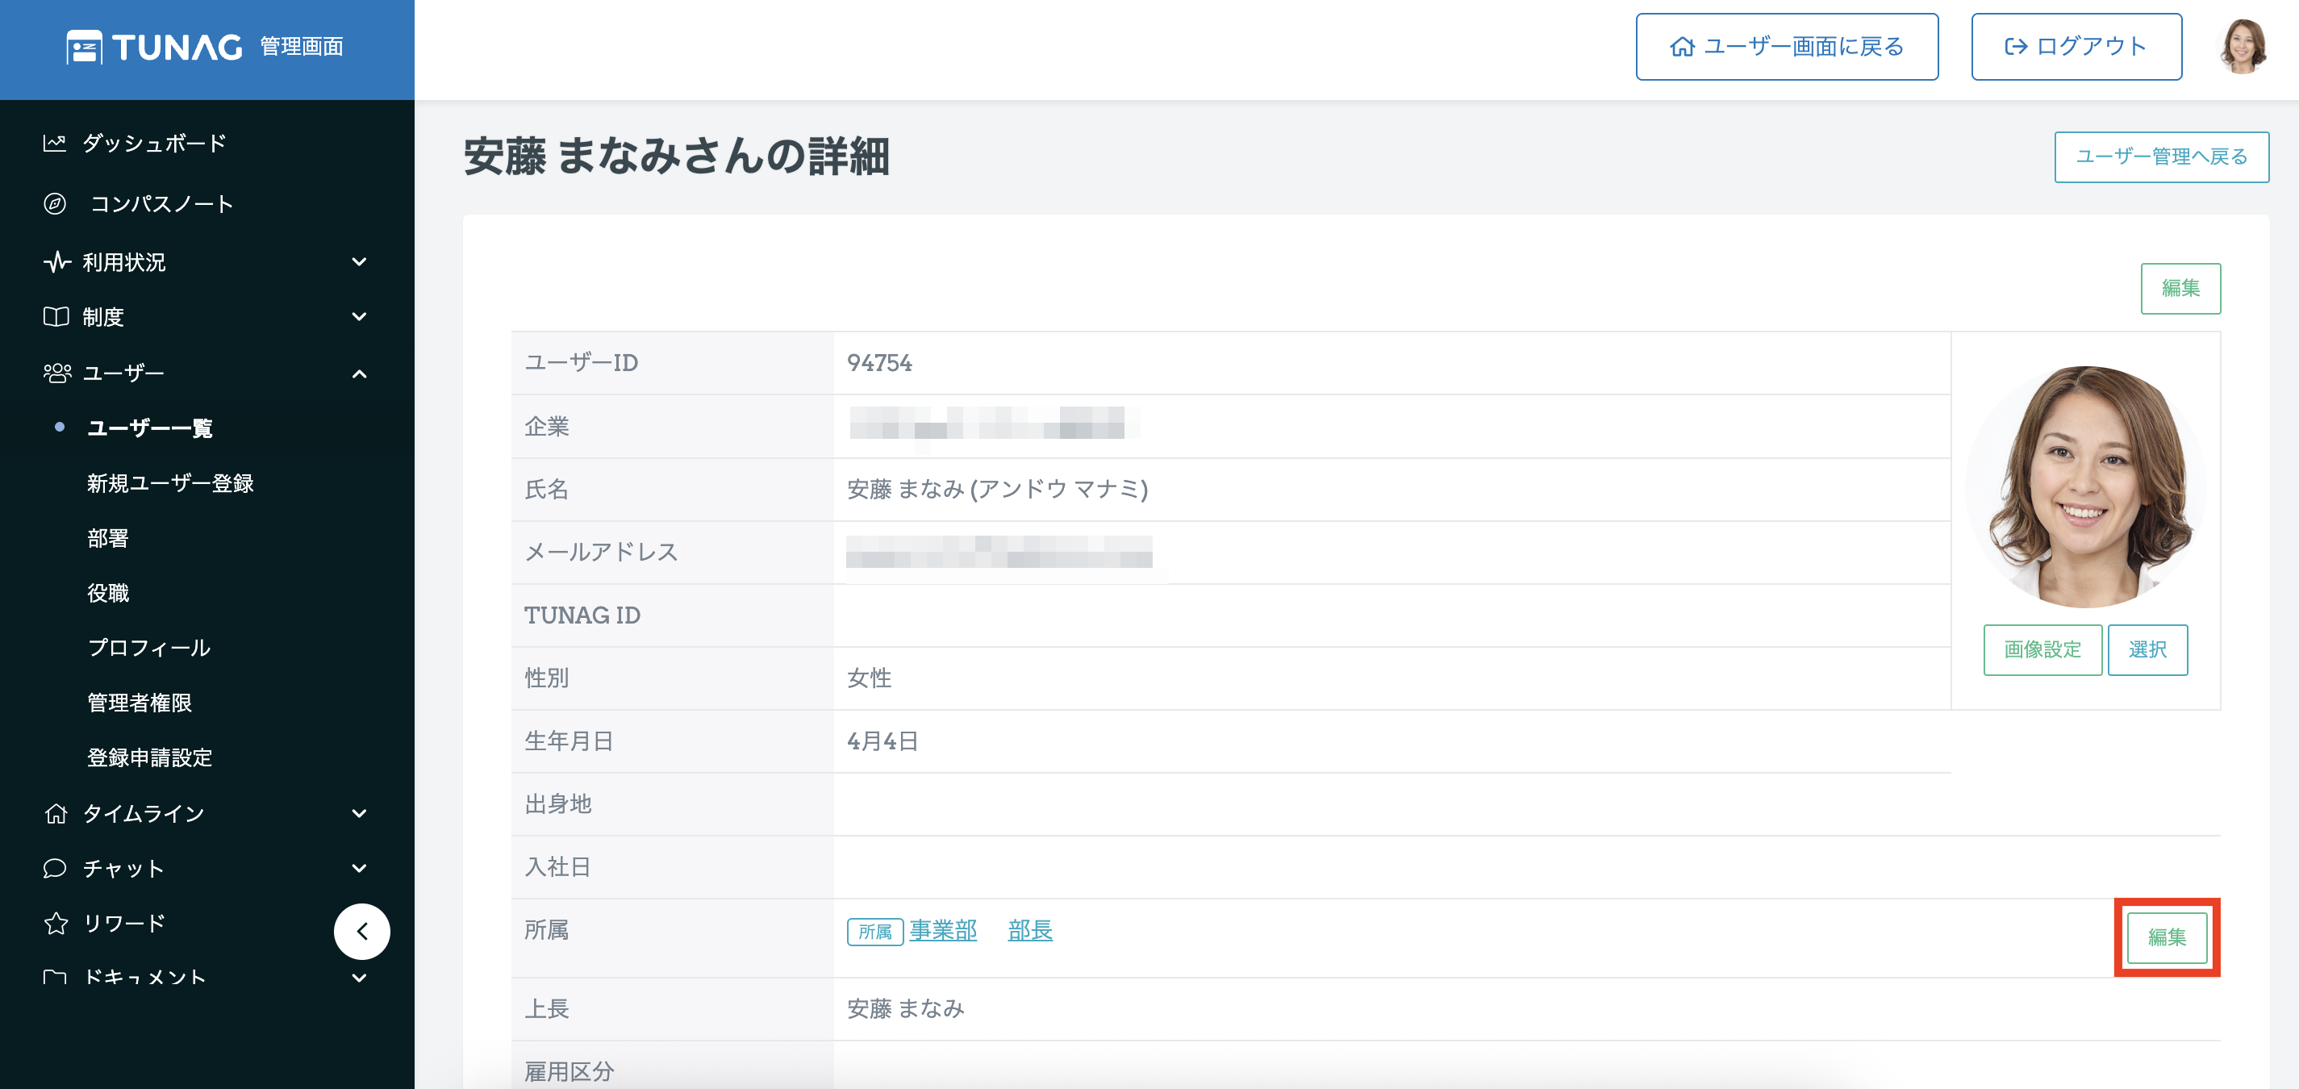Open profile avatar in top right corner
The width and height of the screenshot is (2299, 1089).
coord(2242,47)
